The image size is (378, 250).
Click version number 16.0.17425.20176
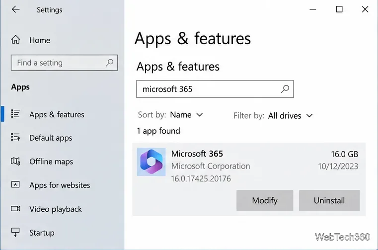coord(201,178)
